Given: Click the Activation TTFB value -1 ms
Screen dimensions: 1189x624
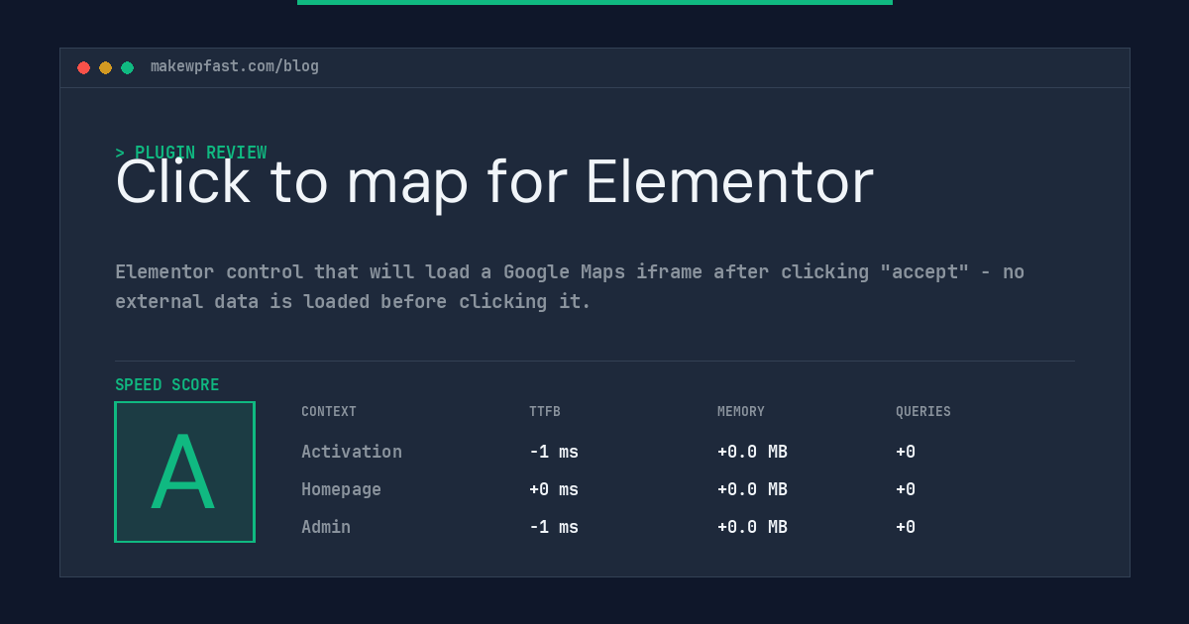Looking at the screenshot, I should click(554, 452).
